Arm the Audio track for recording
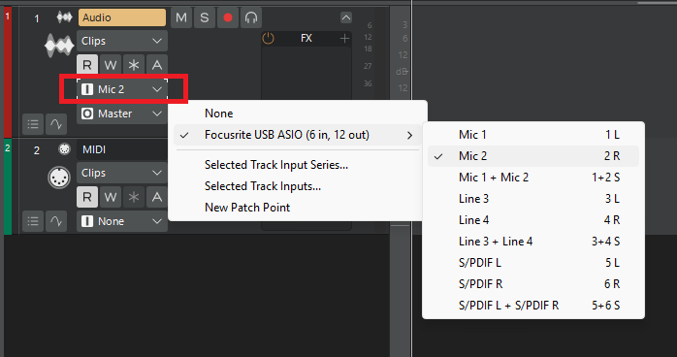Viewport: 677px width, 357px height. [228, 17]
